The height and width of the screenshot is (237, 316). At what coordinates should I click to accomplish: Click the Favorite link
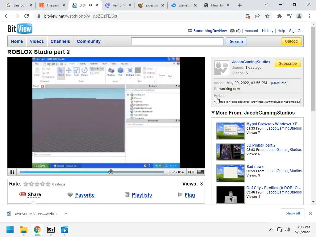point(85,195)
